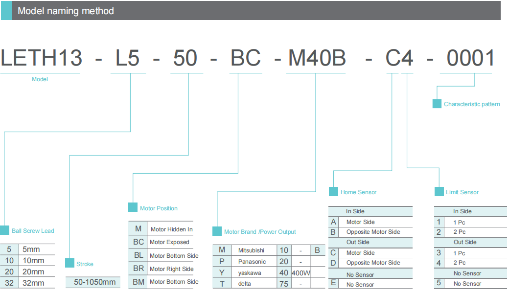
Task: Select the Panasonic row in the brand table
Action: click(x=252, y=262)
